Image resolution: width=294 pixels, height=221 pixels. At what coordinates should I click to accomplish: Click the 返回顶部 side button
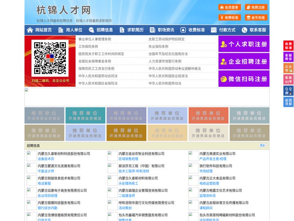(x=288, y=102)
